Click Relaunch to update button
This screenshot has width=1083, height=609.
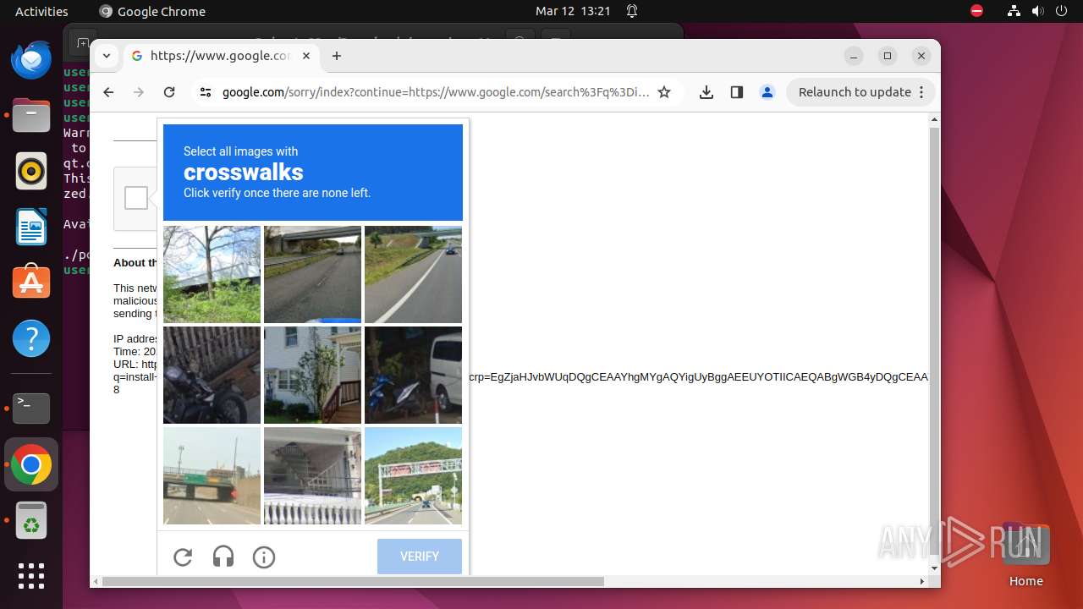pos(855,92)
